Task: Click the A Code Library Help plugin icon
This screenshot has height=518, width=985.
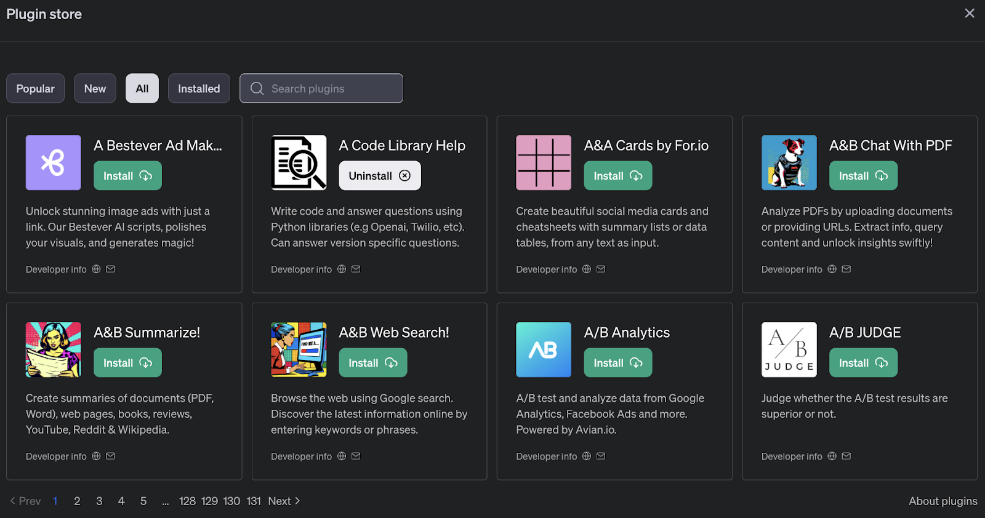Action: [x=299, y=162]
